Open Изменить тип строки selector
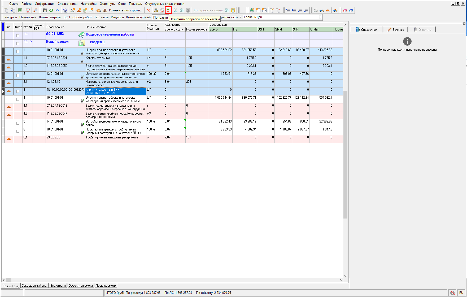Screen dimensions: 467x297 [x=126, y=10]
